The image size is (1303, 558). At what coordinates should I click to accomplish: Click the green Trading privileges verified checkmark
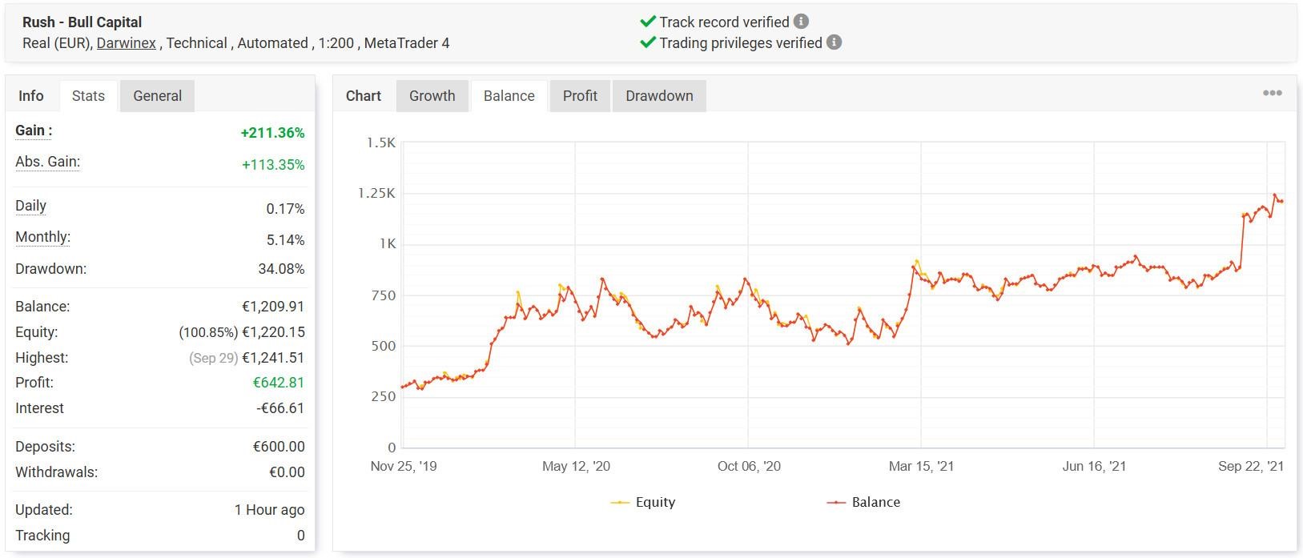pos(648,42)
